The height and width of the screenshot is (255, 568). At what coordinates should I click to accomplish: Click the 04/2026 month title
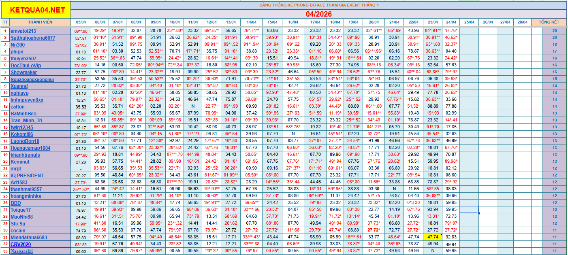click(319, 14)
